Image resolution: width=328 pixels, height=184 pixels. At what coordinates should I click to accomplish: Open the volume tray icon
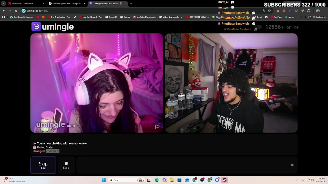(x=312, y=180)
